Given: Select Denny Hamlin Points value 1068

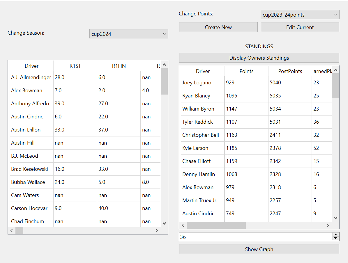Looking at the screenshot, I should (246, 174).
